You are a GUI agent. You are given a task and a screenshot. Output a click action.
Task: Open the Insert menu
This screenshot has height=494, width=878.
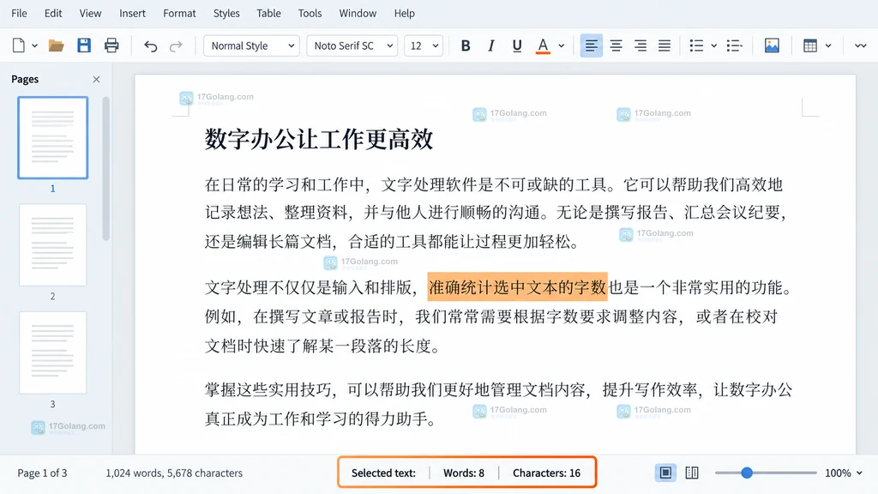132,13
